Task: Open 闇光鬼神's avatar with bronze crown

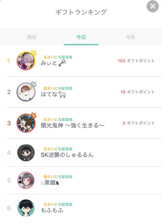Action: pyautogui.click(x=26, y=123)
